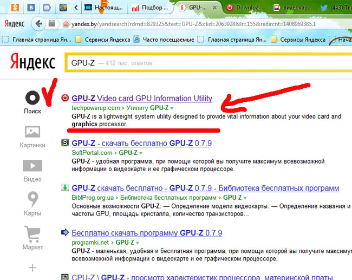Open the Карты maps section
This screenshot has width=352, height=280.
[x=32, y=204]
